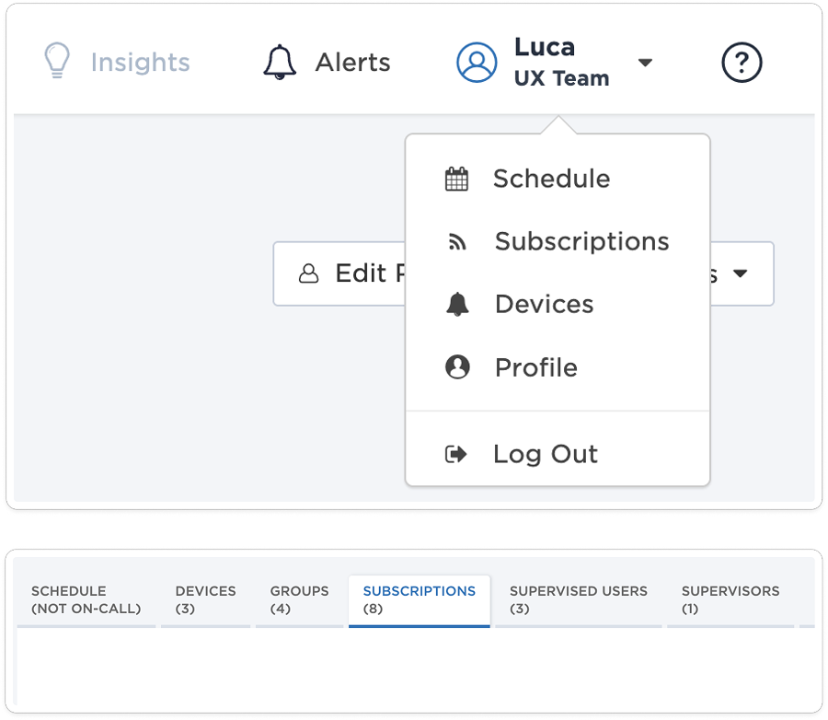Click the person icon beside Profile
Screen dimensions: 828x720
[x=456, y=367]
